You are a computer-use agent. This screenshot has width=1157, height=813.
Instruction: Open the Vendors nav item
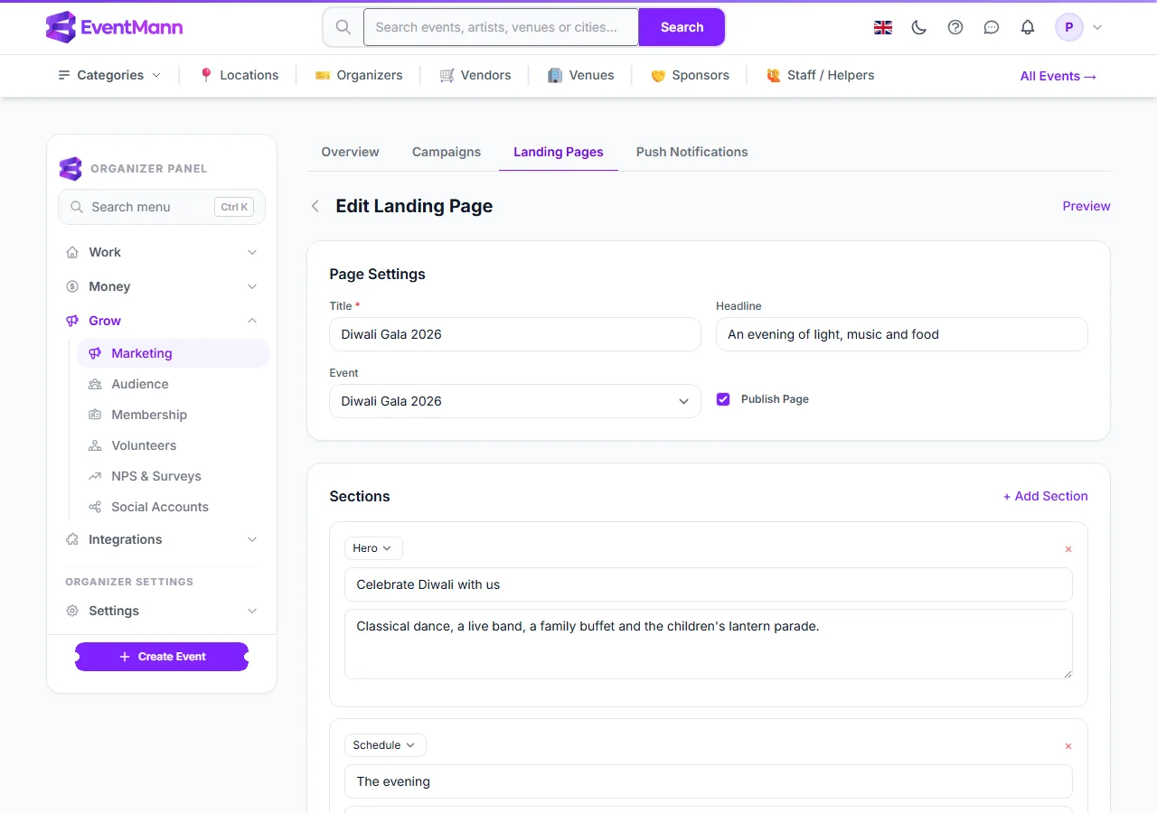[475, 76]
